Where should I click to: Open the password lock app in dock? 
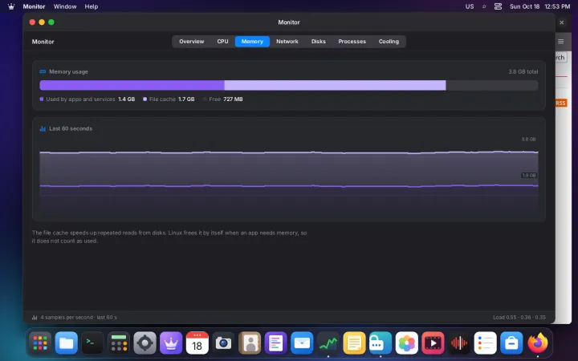pos(381,343)
